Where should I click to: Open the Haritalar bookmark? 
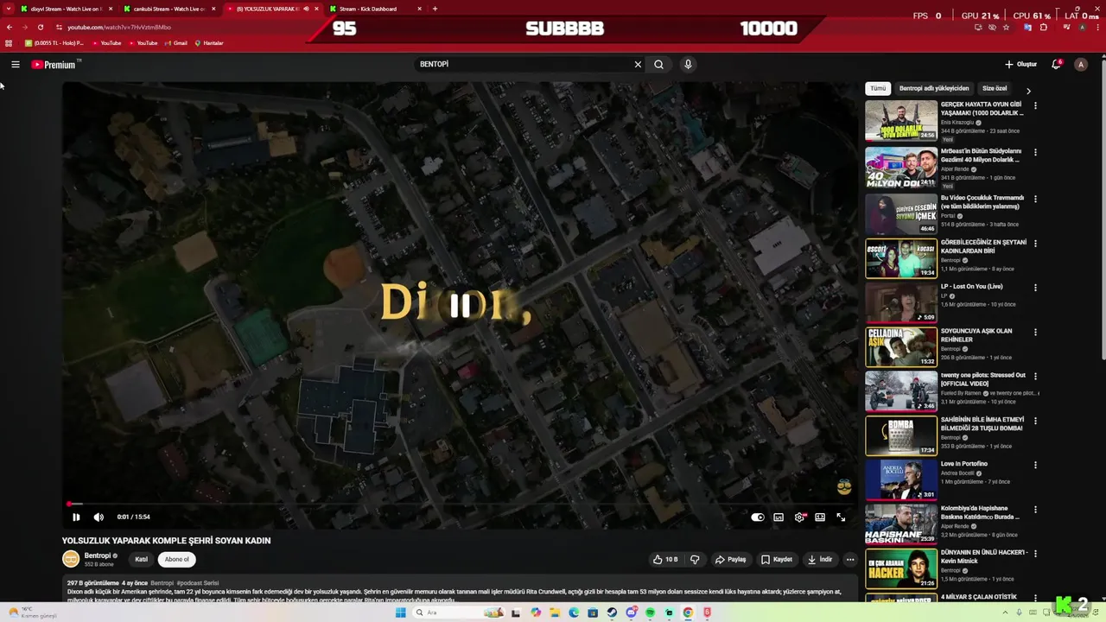(x=208, y=43)
